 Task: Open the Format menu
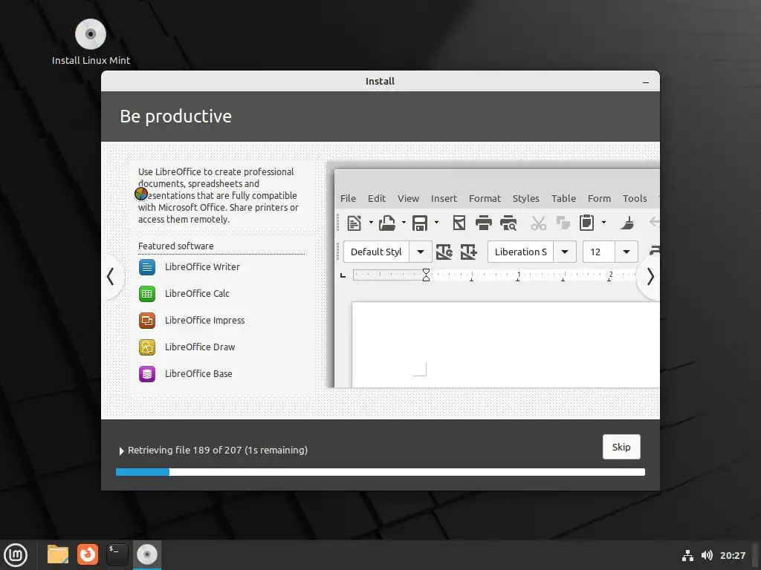pos(485,199)
